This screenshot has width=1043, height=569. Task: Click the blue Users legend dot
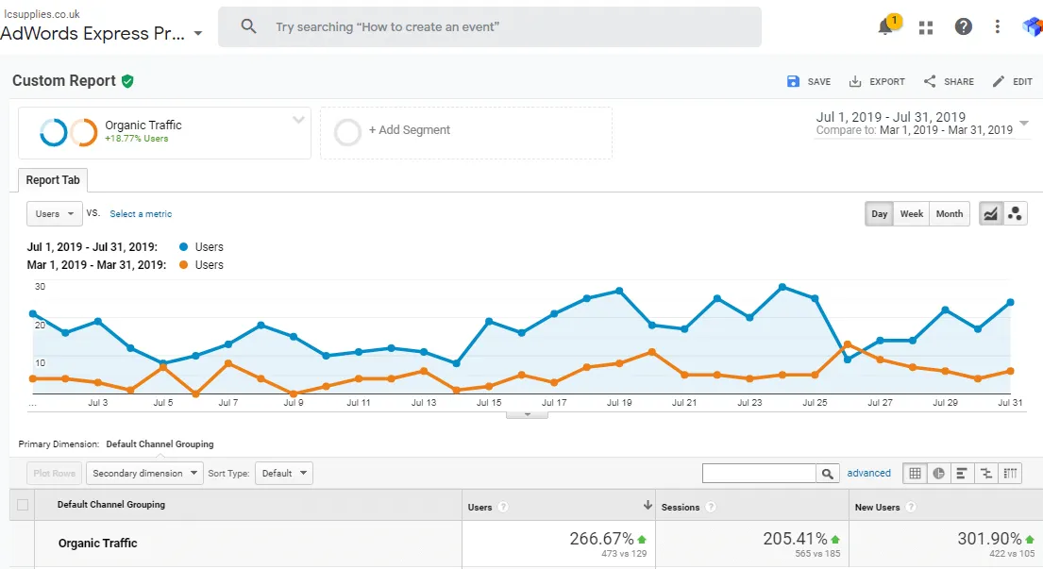click(184, 246)
